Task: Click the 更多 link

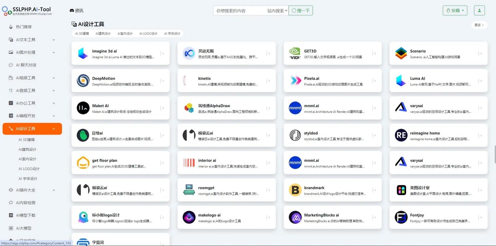Action: (479, 25)
